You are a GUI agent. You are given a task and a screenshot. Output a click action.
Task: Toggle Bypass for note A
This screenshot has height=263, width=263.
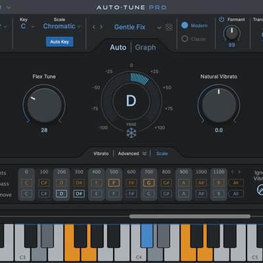pyautogui.click(x=183, y=183)
